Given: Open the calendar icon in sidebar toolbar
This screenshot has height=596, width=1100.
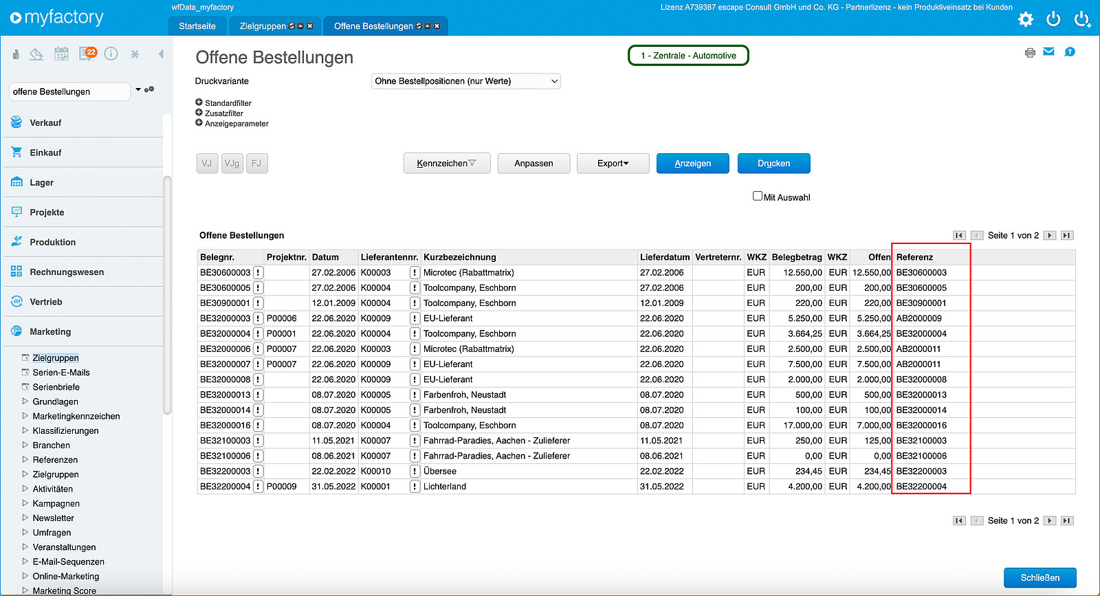Looking at the screenshot, I should click(x=62, y=54).
